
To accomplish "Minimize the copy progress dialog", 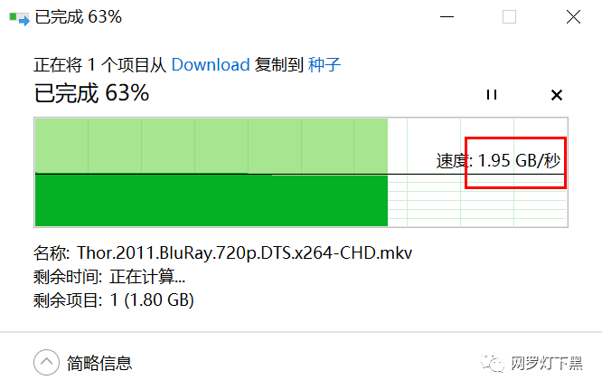I will tap(447, 17).
